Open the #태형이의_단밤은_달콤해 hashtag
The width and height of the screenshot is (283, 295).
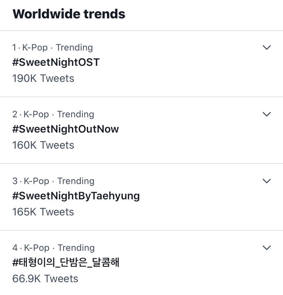[66, 263]
